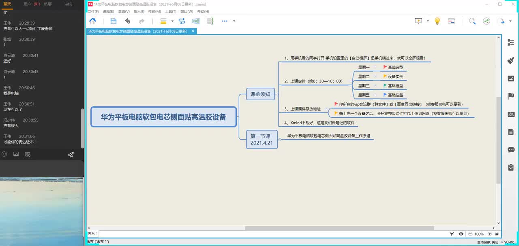The width and height of the screenshot is (519, 246).
Task: Click the share icon
Action: click(487, 21)
